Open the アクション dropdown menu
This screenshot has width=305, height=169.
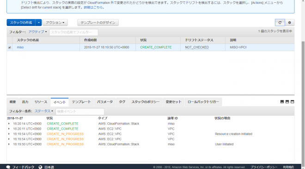click(x=55, y=23)
